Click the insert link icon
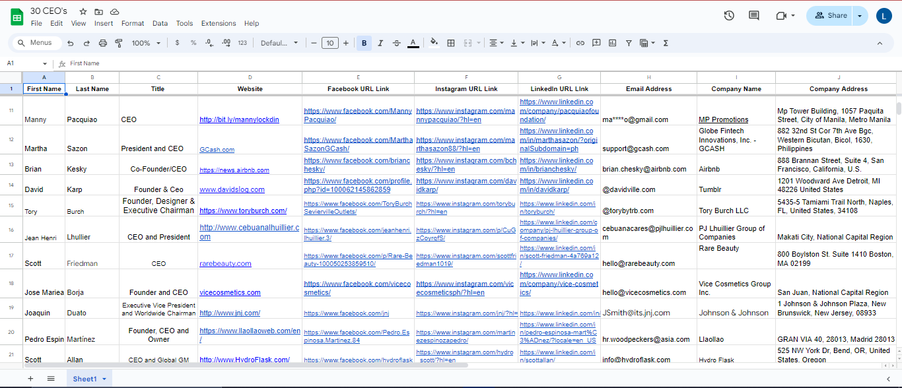 (580, 43)
